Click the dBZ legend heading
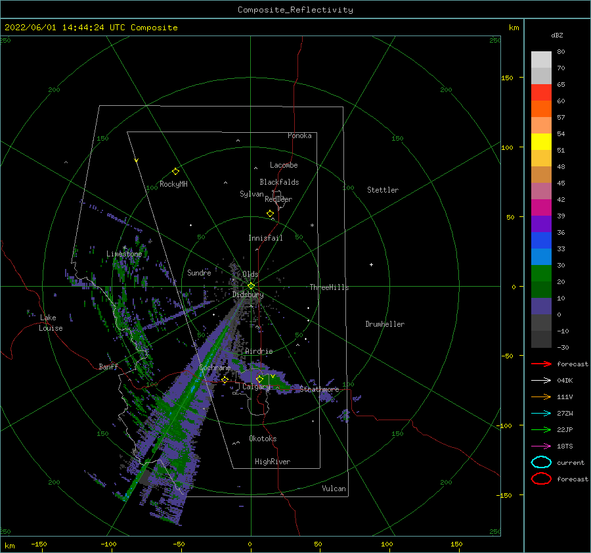Viewport: 591px width, 553px height. point(557,35)
